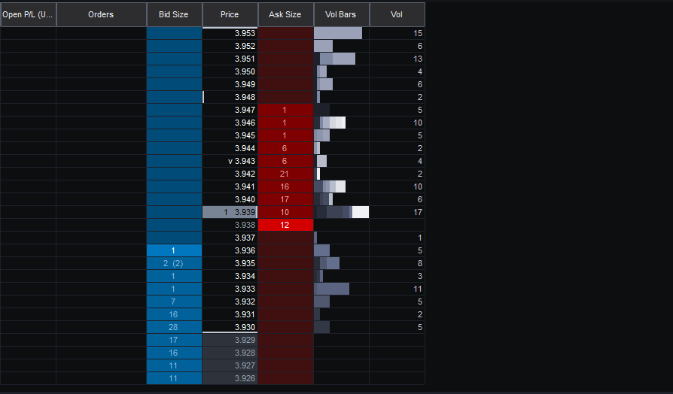
Task: Click the Orders cell in the 3.939 row
Action: pos(102,212)
